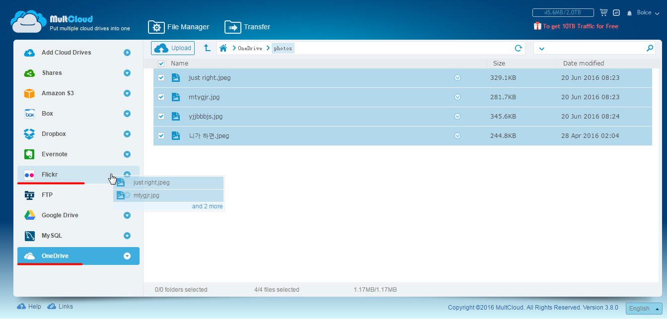Open the traffic monitor icon beside cart

[616, 12]
